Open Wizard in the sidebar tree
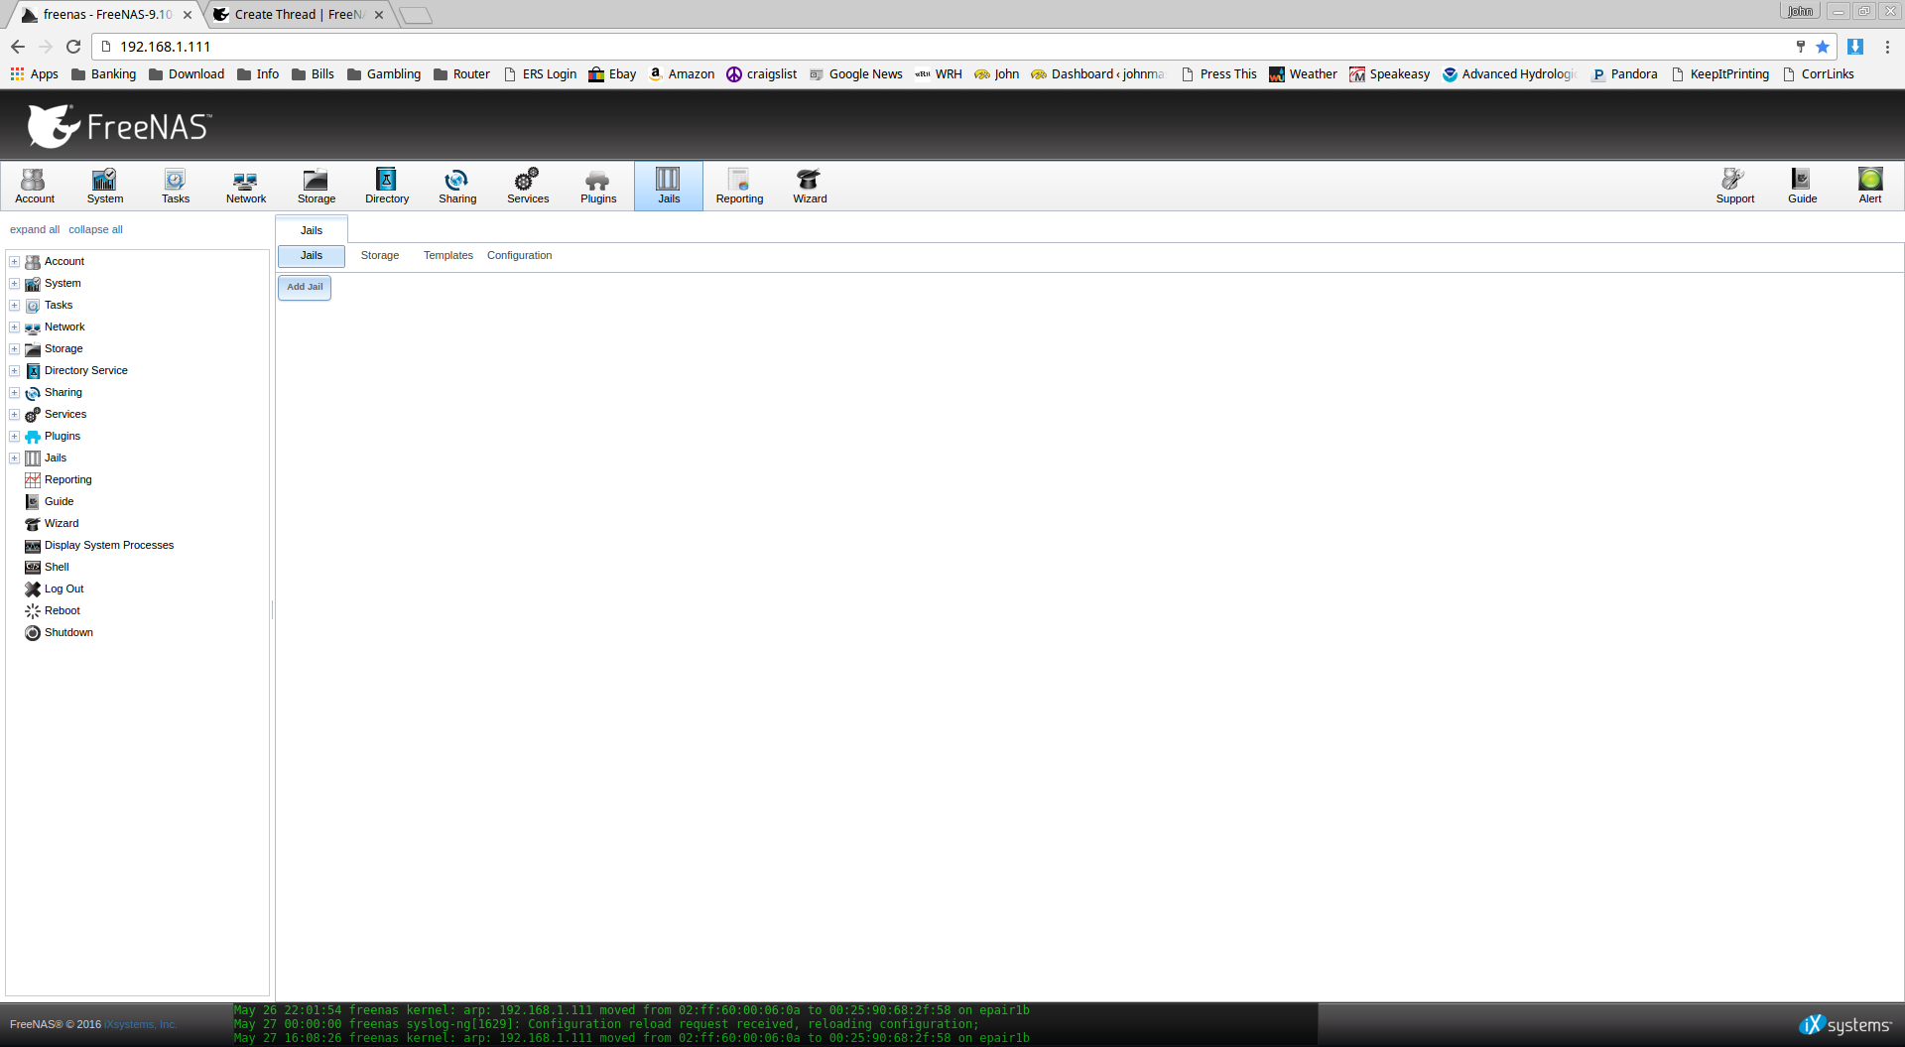The image size is (1905, 1047). [61, 524]
